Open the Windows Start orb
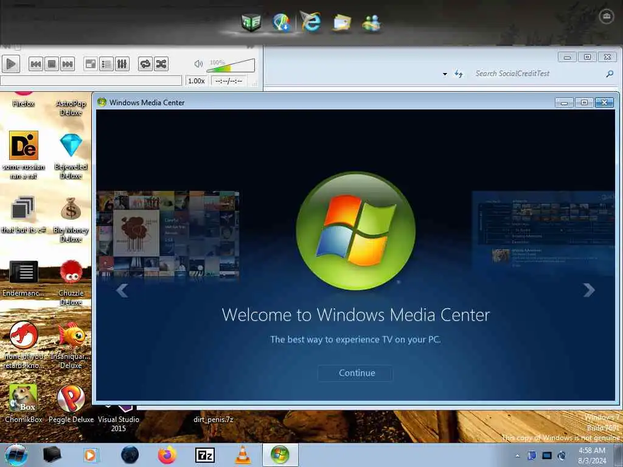Screen dimensions: 623x467 (x=16, y=455)
